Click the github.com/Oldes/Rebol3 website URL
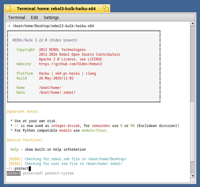 pyautogui.click(x=70, y=64)
